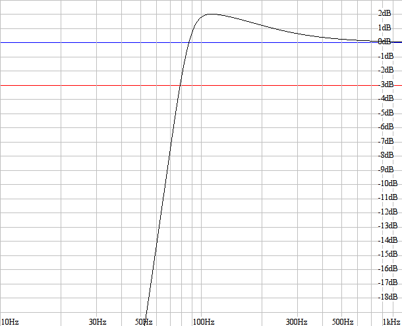Click the 30Hz frequency label

[98, 322]
